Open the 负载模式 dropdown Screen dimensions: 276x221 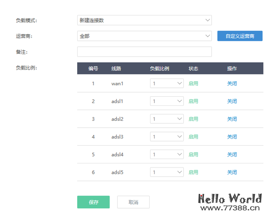144,20
